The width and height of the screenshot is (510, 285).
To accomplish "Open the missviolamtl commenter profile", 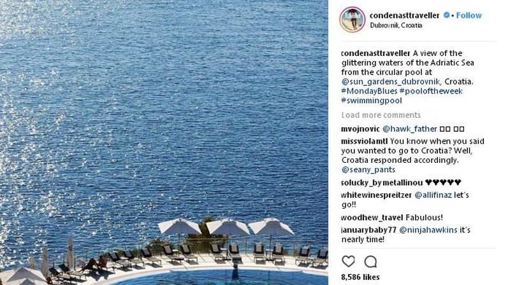I will point(364,141).
